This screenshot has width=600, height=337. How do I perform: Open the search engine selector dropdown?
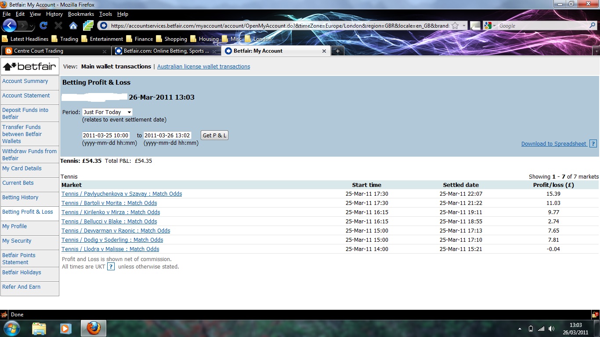(x=494, y=26)
